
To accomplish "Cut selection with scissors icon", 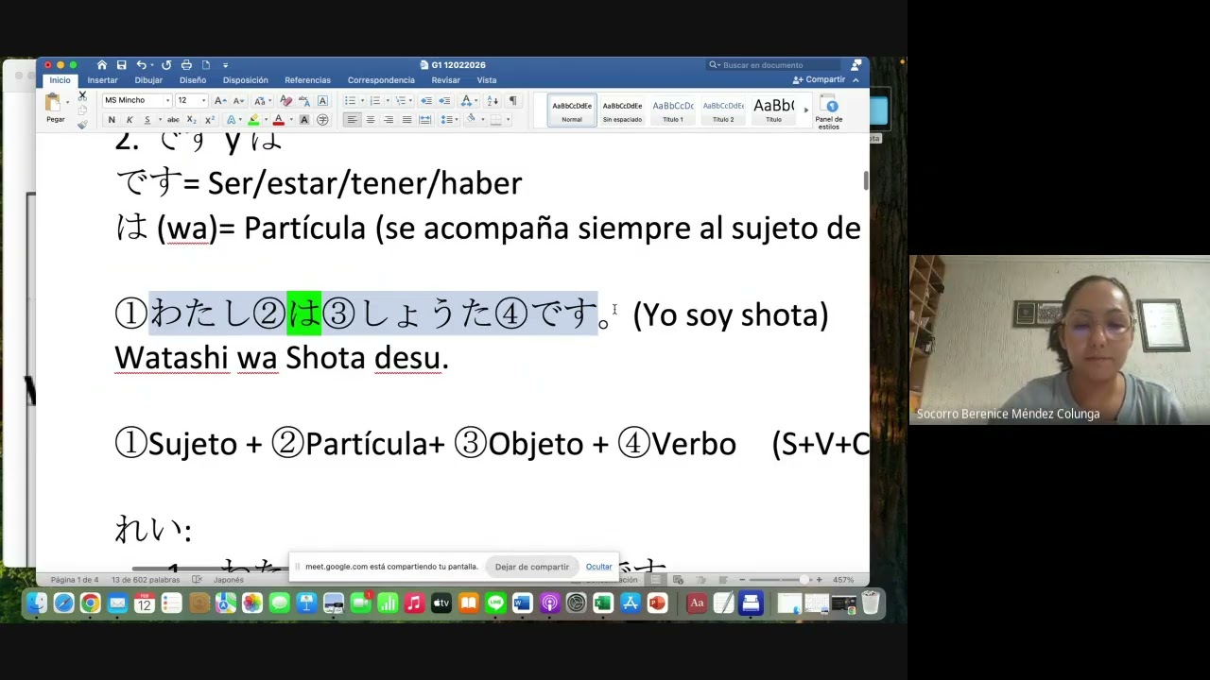I will 82,95.
